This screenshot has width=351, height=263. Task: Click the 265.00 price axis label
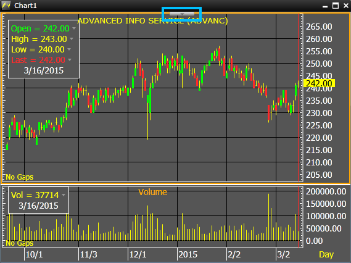click(x=319, y=27)
